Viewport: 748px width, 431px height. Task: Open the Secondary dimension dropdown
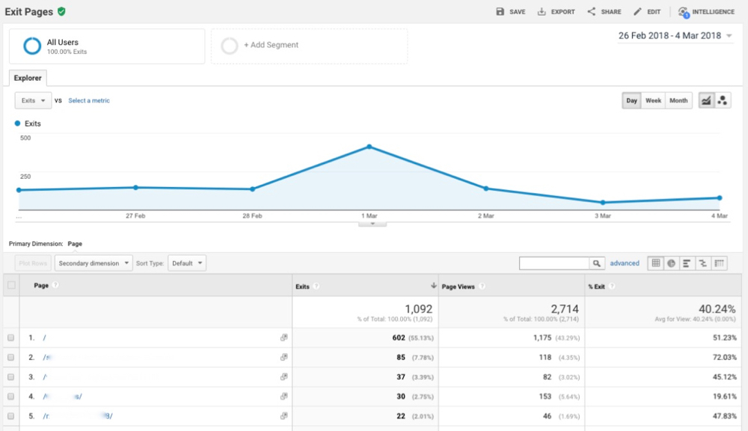tap(93, 263)
